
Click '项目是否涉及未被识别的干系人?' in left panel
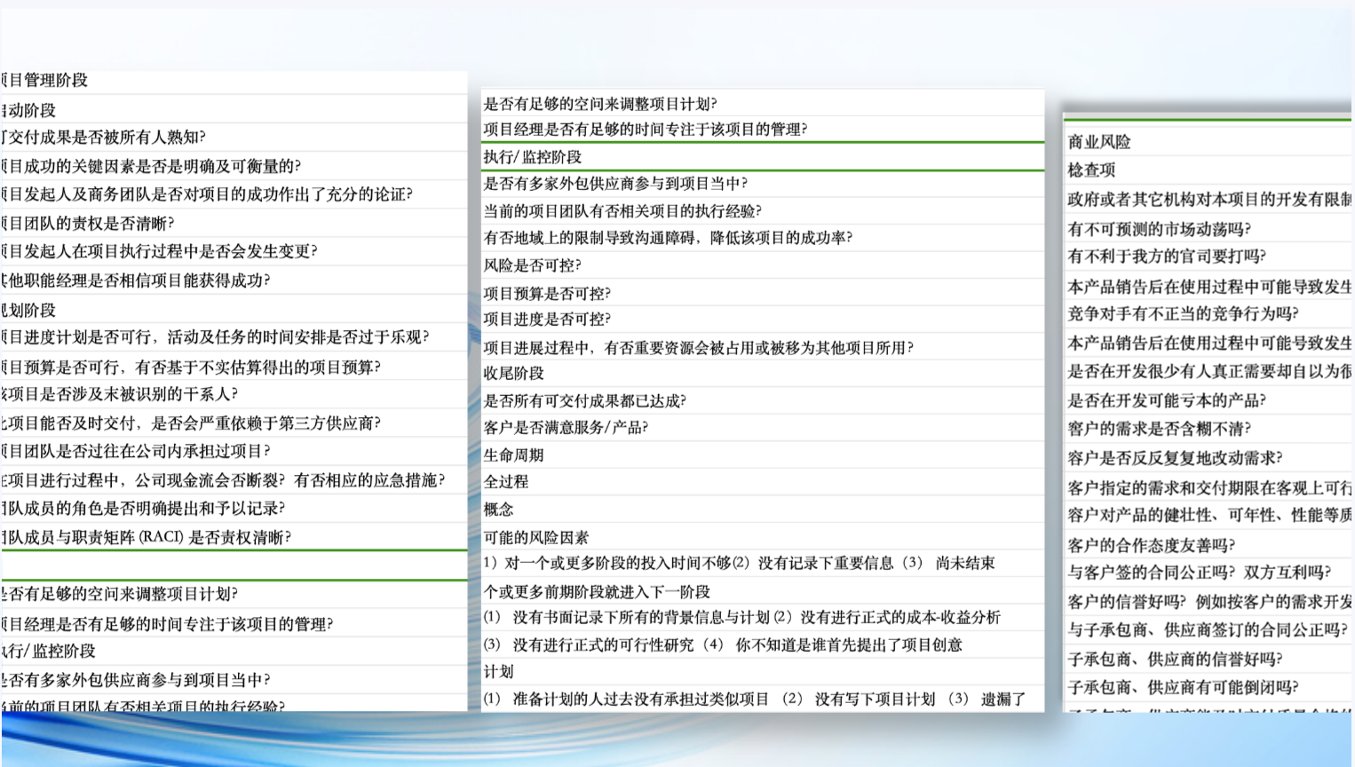pyautogui.click(x=120, y=394)
